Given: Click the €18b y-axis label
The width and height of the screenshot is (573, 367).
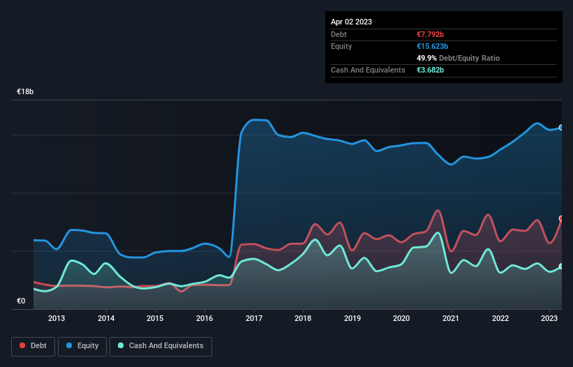Looking at the screenshot, I should pos(25,91).
